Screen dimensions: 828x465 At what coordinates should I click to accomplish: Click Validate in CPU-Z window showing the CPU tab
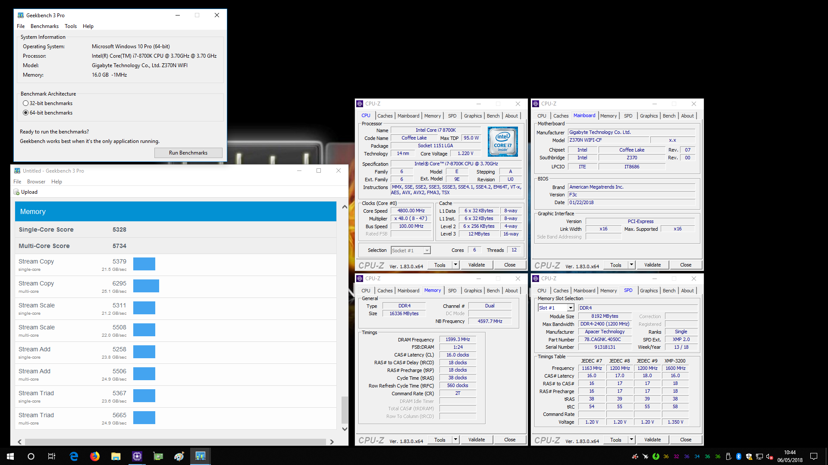477,265
